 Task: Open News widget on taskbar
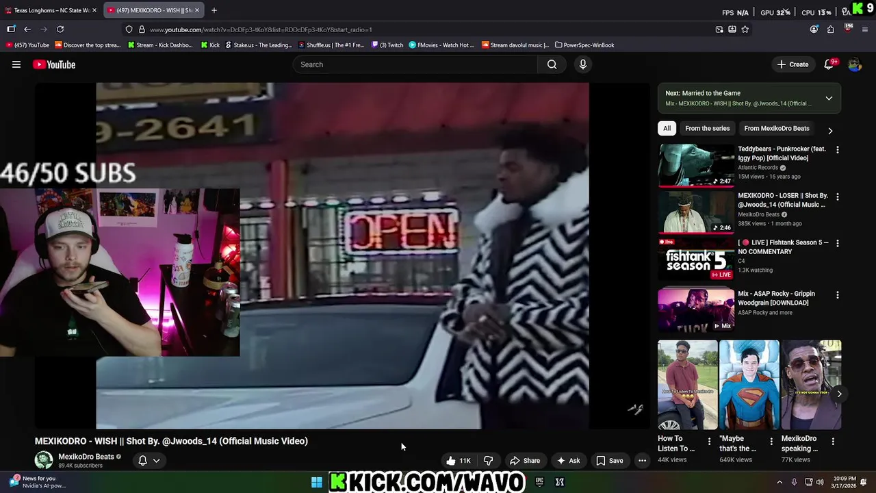tap(38, 482)
